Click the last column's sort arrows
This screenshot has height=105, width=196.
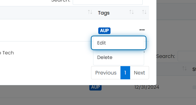coord(144,12)
